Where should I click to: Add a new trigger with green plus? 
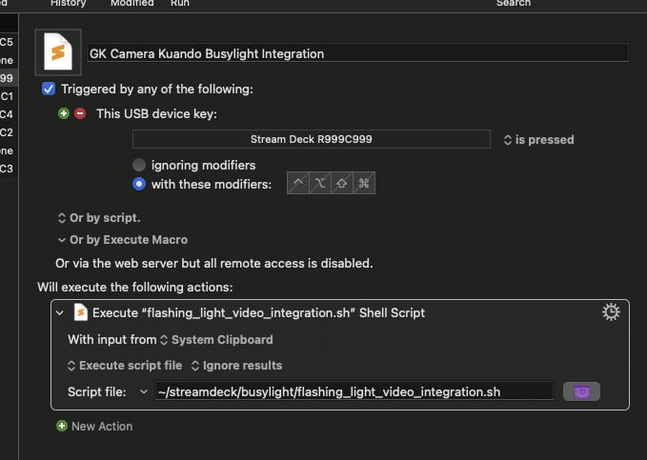pyautogui.click(x=64, y=113)
